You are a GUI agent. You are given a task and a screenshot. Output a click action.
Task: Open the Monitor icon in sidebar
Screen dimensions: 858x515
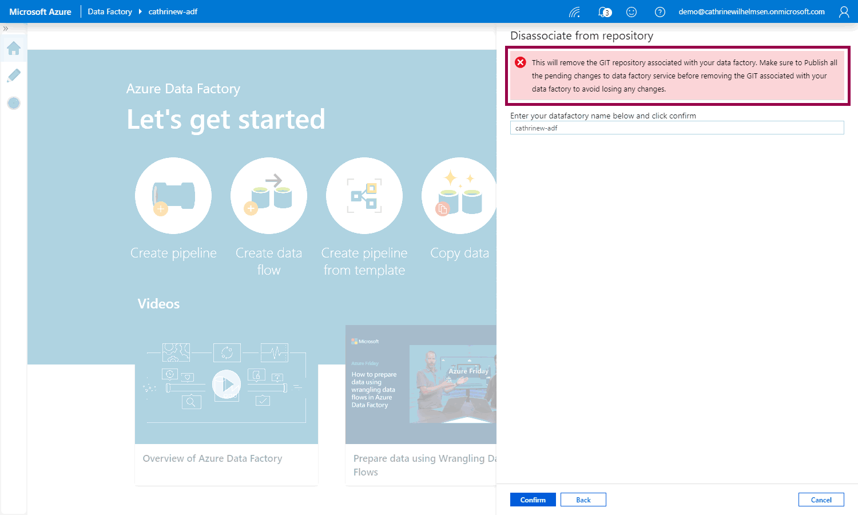(x=14, y=103)
